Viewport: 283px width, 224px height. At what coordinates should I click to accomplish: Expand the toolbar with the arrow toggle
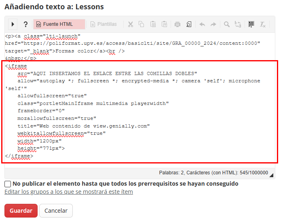13,24
